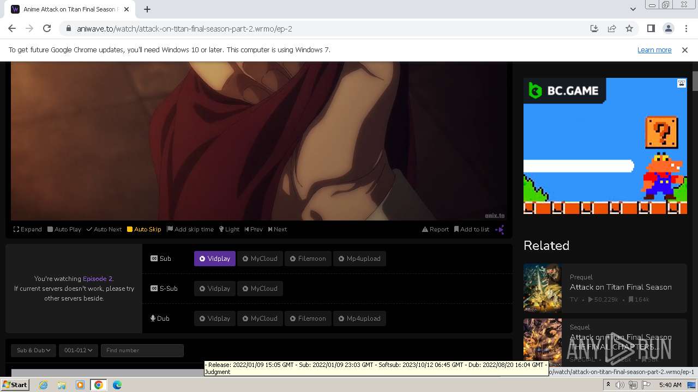Open the BC.GAME advertisement banner
Screen dimensions: 698x392
click(x=605, y=146)
